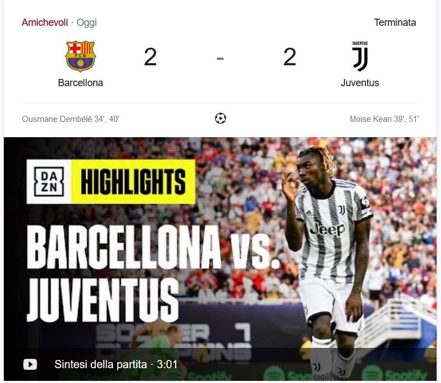Play the video via the play icon
This screenshot has width=441, height=383.
pyautogui.click(x=30, y=364)
